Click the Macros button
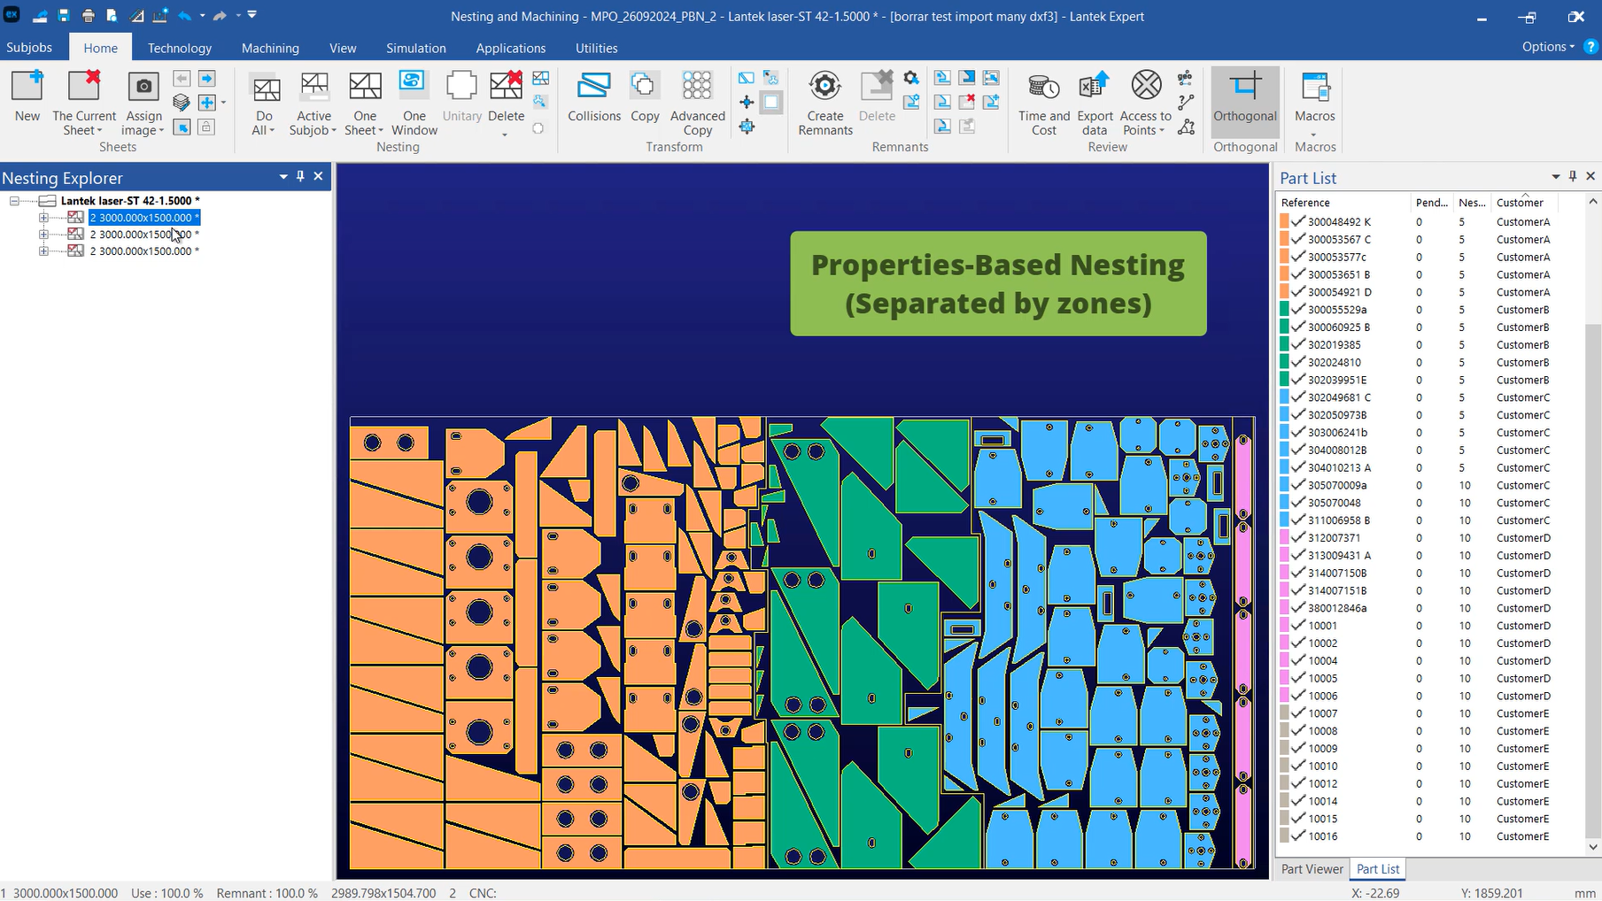 pos(1314,97)
